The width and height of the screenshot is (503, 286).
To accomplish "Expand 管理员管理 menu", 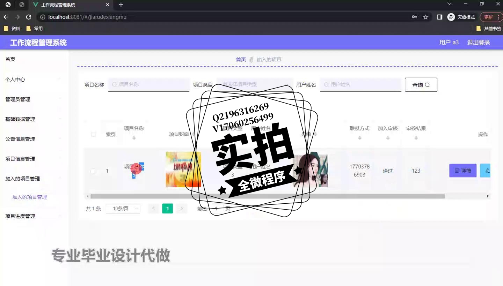I will coord(34,99).
